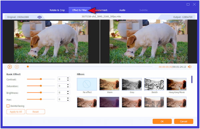Maximize the editor window
The width and height of the screenshot is (200, 129).
pos(188,4)
